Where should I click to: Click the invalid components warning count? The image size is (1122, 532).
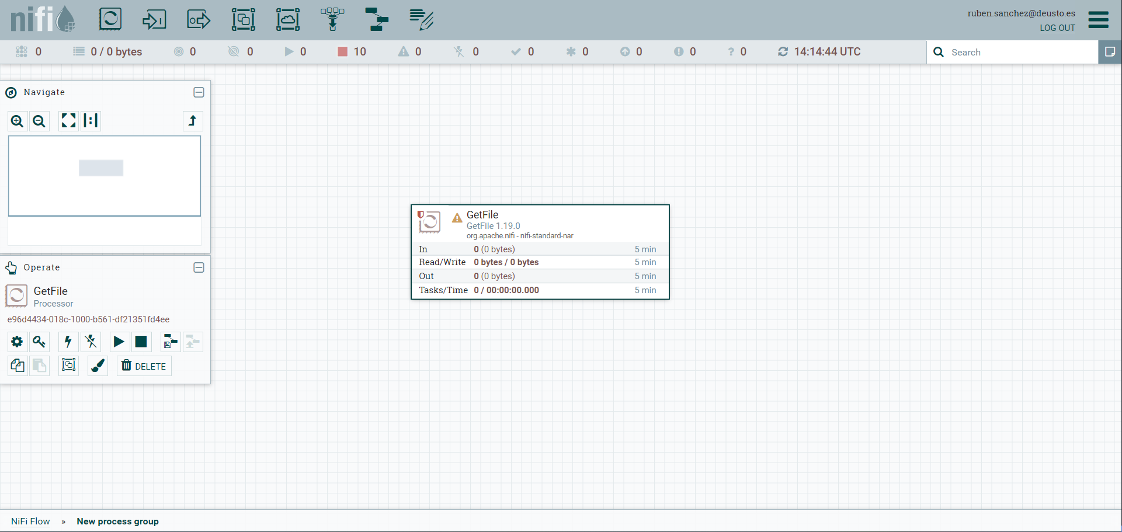pyautogui.click(x=410, y=52)
